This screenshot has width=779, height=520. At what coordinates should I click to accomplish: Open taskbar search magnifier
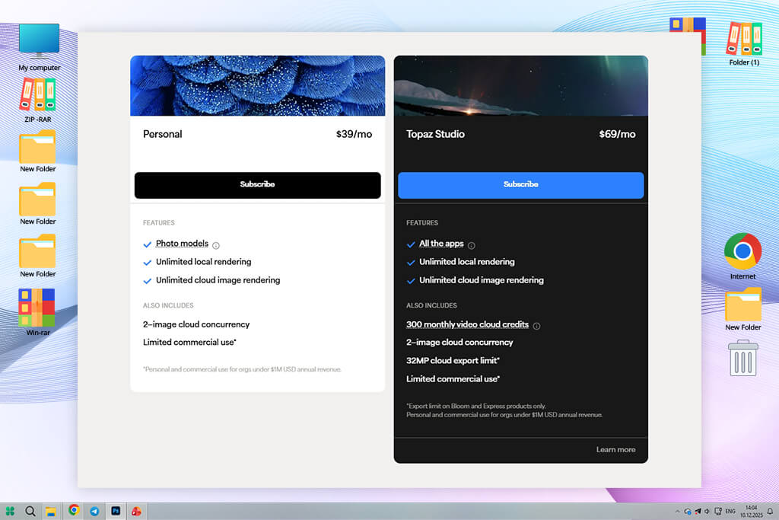30,511
